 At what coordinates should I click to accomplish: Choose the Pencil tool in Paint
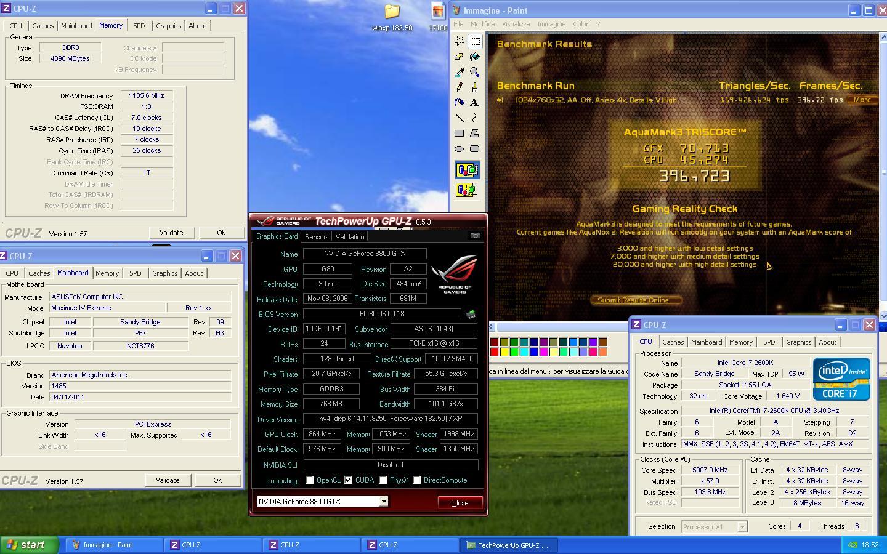tap(460, 87)
